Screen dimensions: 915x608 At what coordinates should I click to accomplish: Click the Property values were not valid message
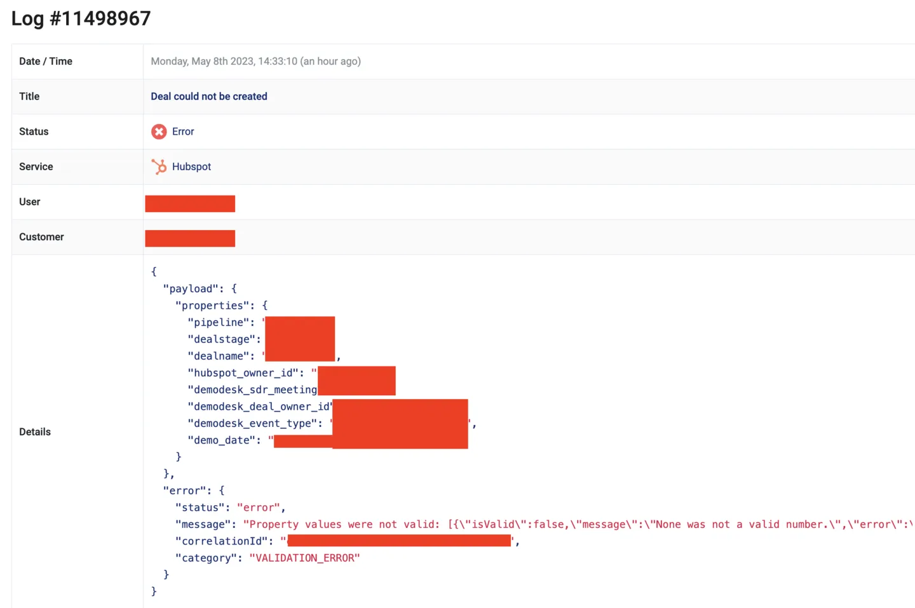(x=578, y=524)
